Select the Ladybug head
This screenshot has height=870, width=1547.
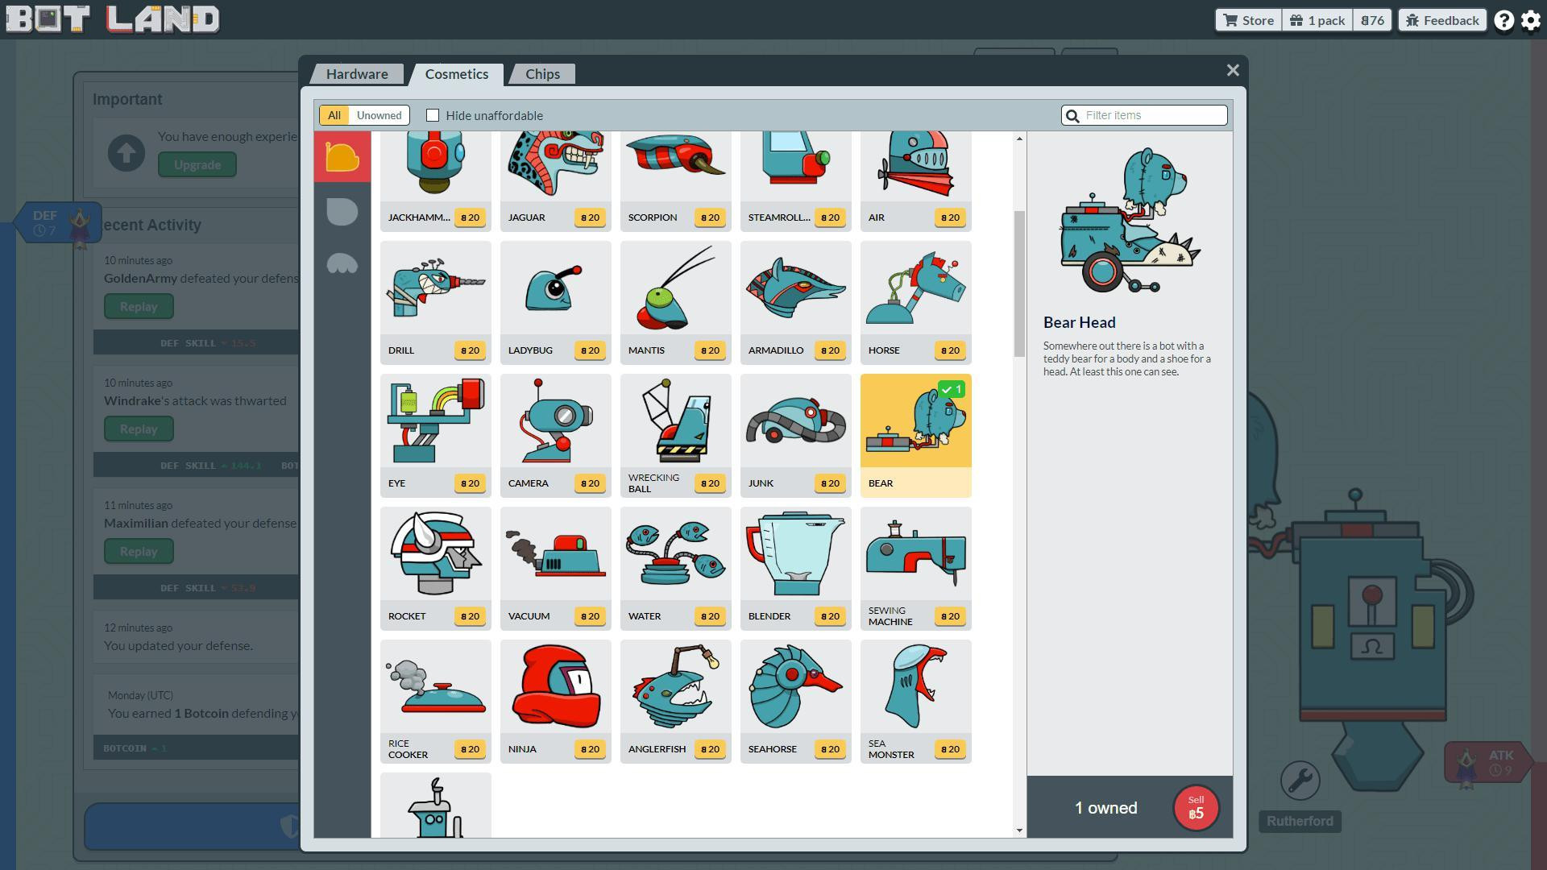[x=555, y=303]
